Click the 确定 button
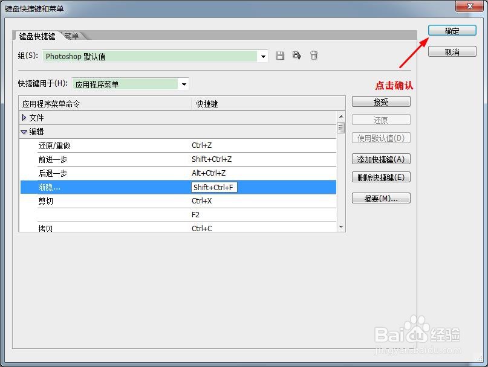This screenshot has height=367, width=488. [x=452, y=30]
